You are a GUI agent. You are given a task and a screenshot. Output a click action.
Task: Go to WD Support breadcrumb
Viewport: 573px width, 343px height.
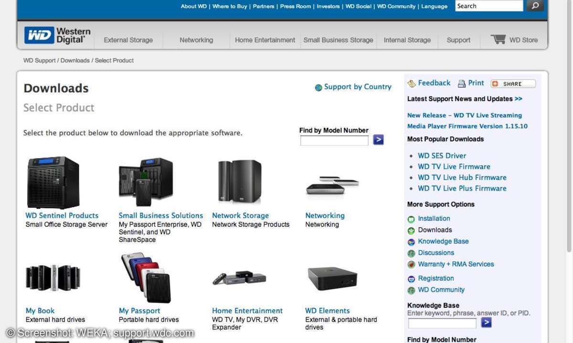40,61
